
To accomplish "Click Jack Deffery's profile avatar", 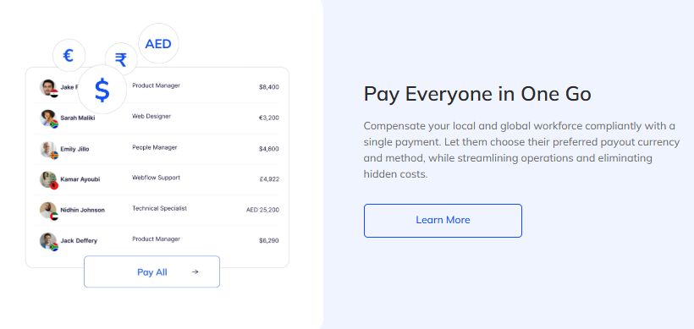I will [48, 241].
